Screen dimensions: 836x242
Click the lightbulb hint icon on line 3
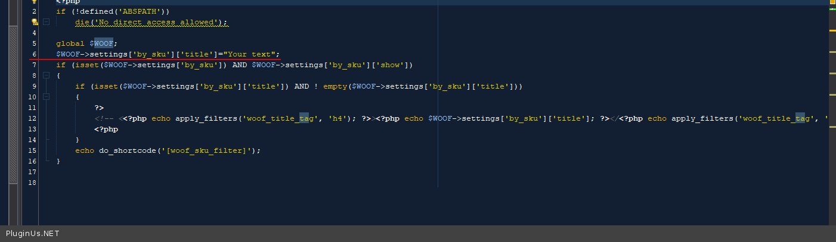(35, 22)
